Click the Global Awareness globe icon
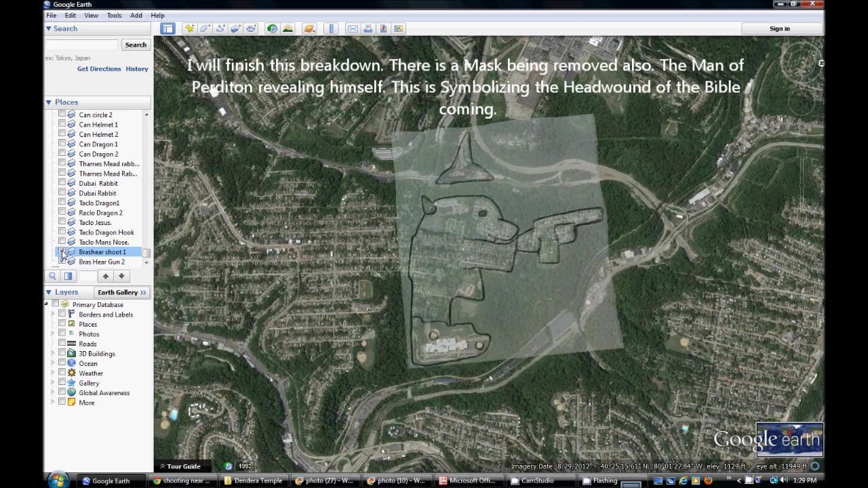 pos(71,392)
